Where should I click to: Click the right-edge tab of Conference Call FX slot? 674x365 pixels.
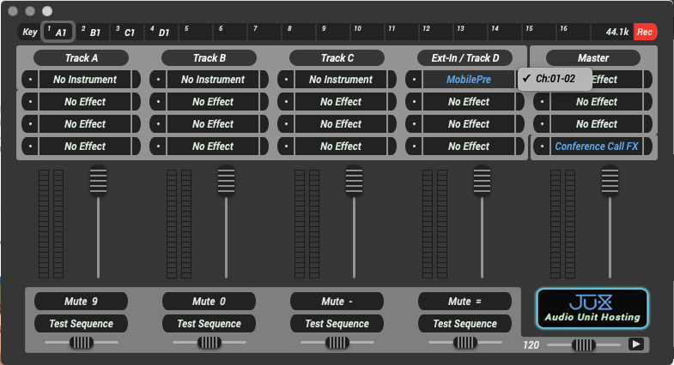647,147
